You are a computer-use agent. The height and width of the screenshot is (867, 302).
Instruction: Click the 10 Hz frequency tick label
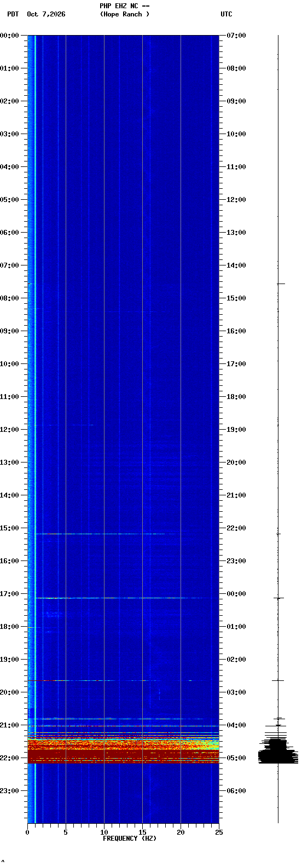104,833
